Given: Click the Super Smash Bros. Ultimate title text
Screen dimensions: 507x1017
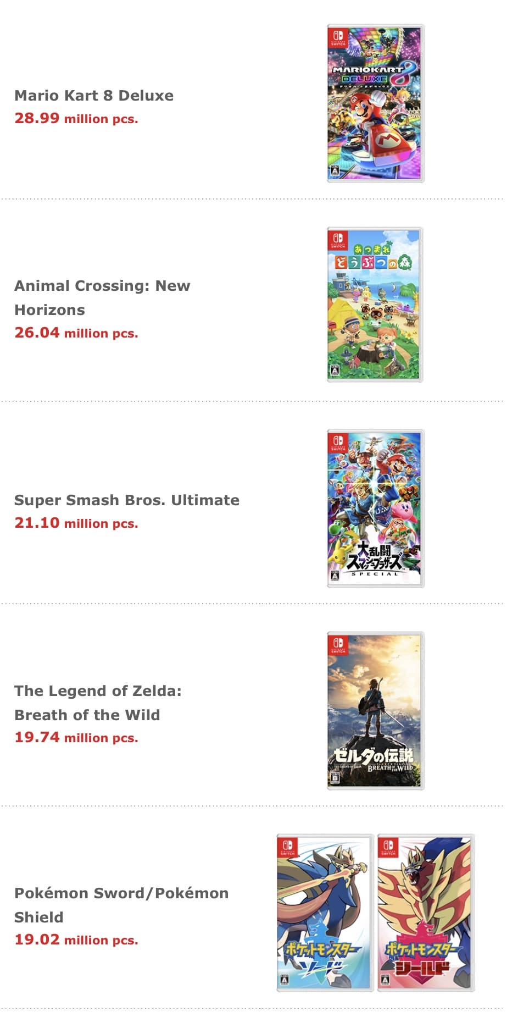Looking at the screenshot, I should 127,500.
